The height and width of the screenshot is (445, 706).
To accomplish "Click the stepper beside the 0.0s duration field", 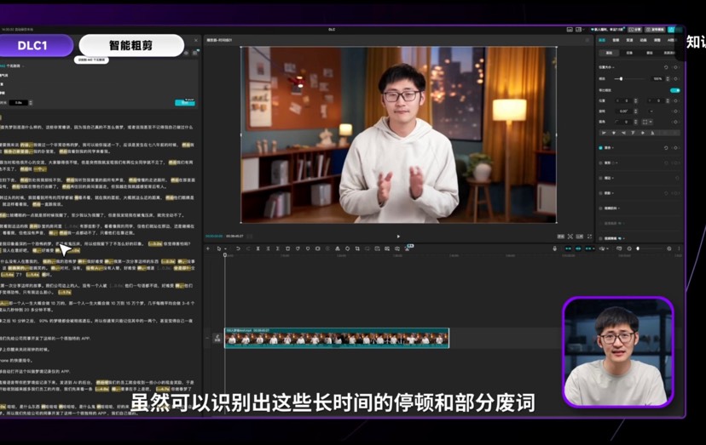I will [x=31, y=102].
